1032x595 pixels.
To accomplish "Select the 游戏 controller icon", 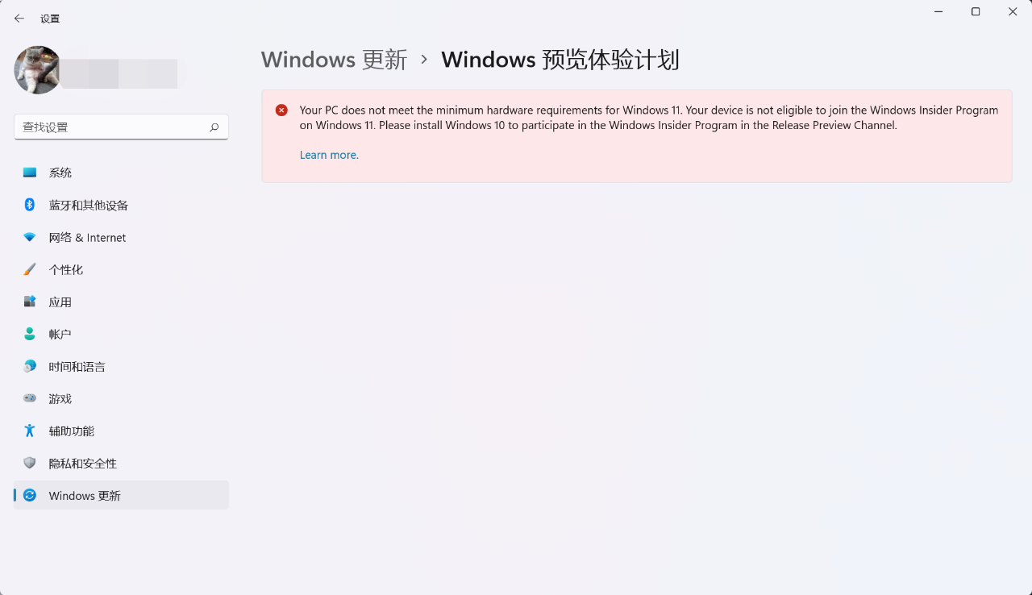I will pyautogui.click(x=30, y=398).
